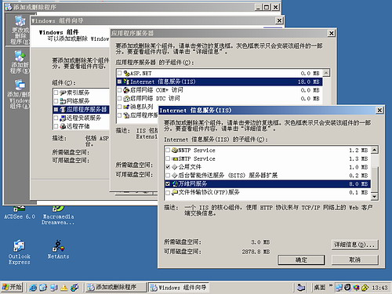Click the 启用网络 COM+ 访问 icon
Image resolution: width=392 pixels, height=294 pixels.
point(126,90)
